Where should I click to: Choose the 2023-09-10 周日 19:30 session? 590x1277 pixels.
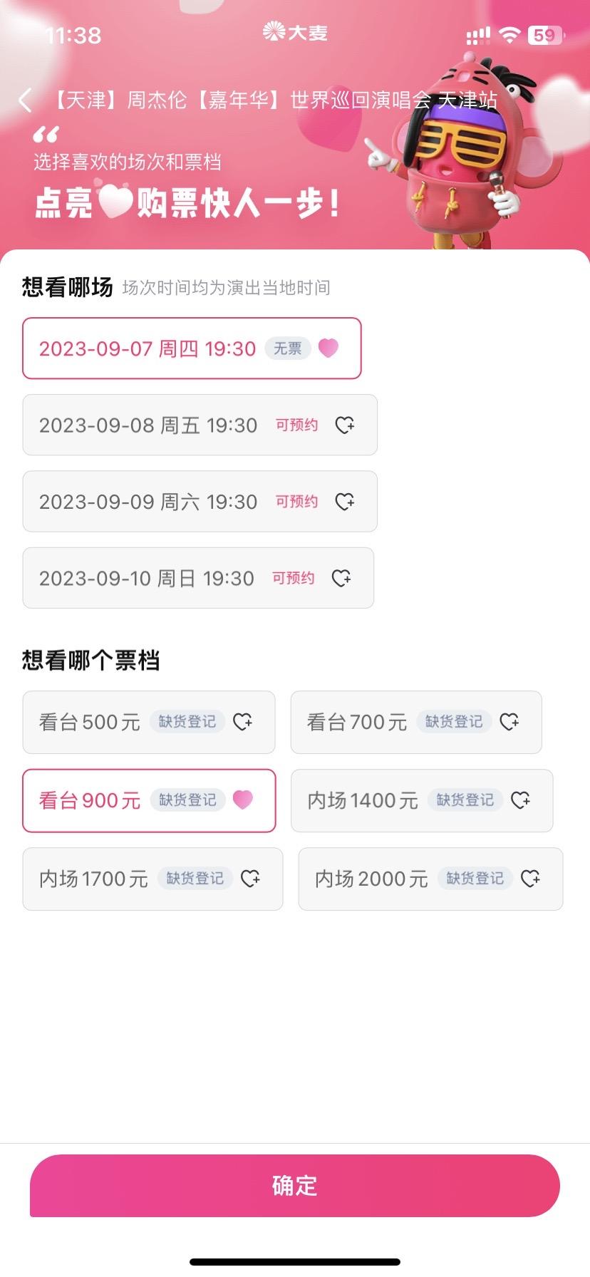[x=198, y=578]
